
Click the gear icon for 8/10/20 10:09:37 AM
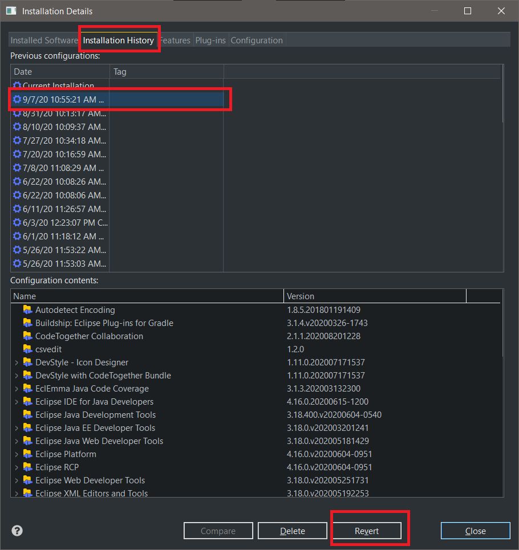pos(17,127)
